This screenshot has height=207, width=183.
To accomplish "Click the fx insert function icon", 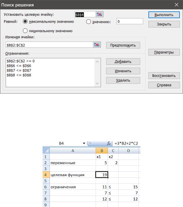I will pos(109,143).
